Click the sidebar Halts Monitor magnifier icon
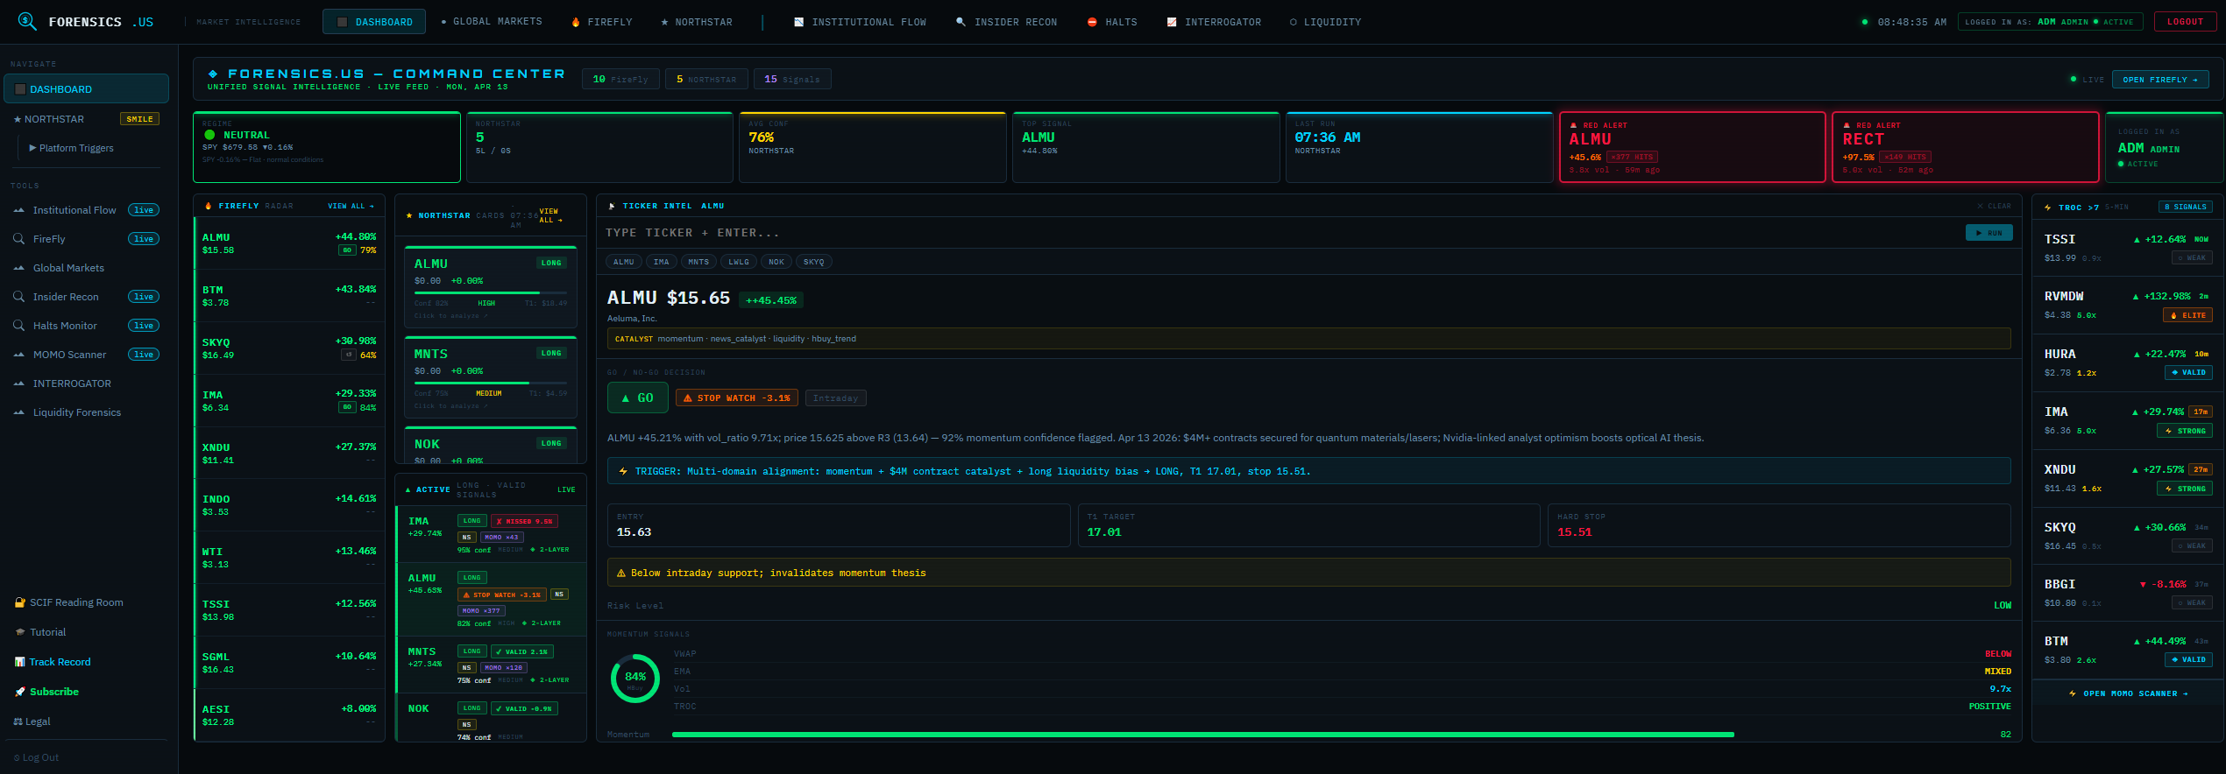2226x774 pixels. (18, 326)
